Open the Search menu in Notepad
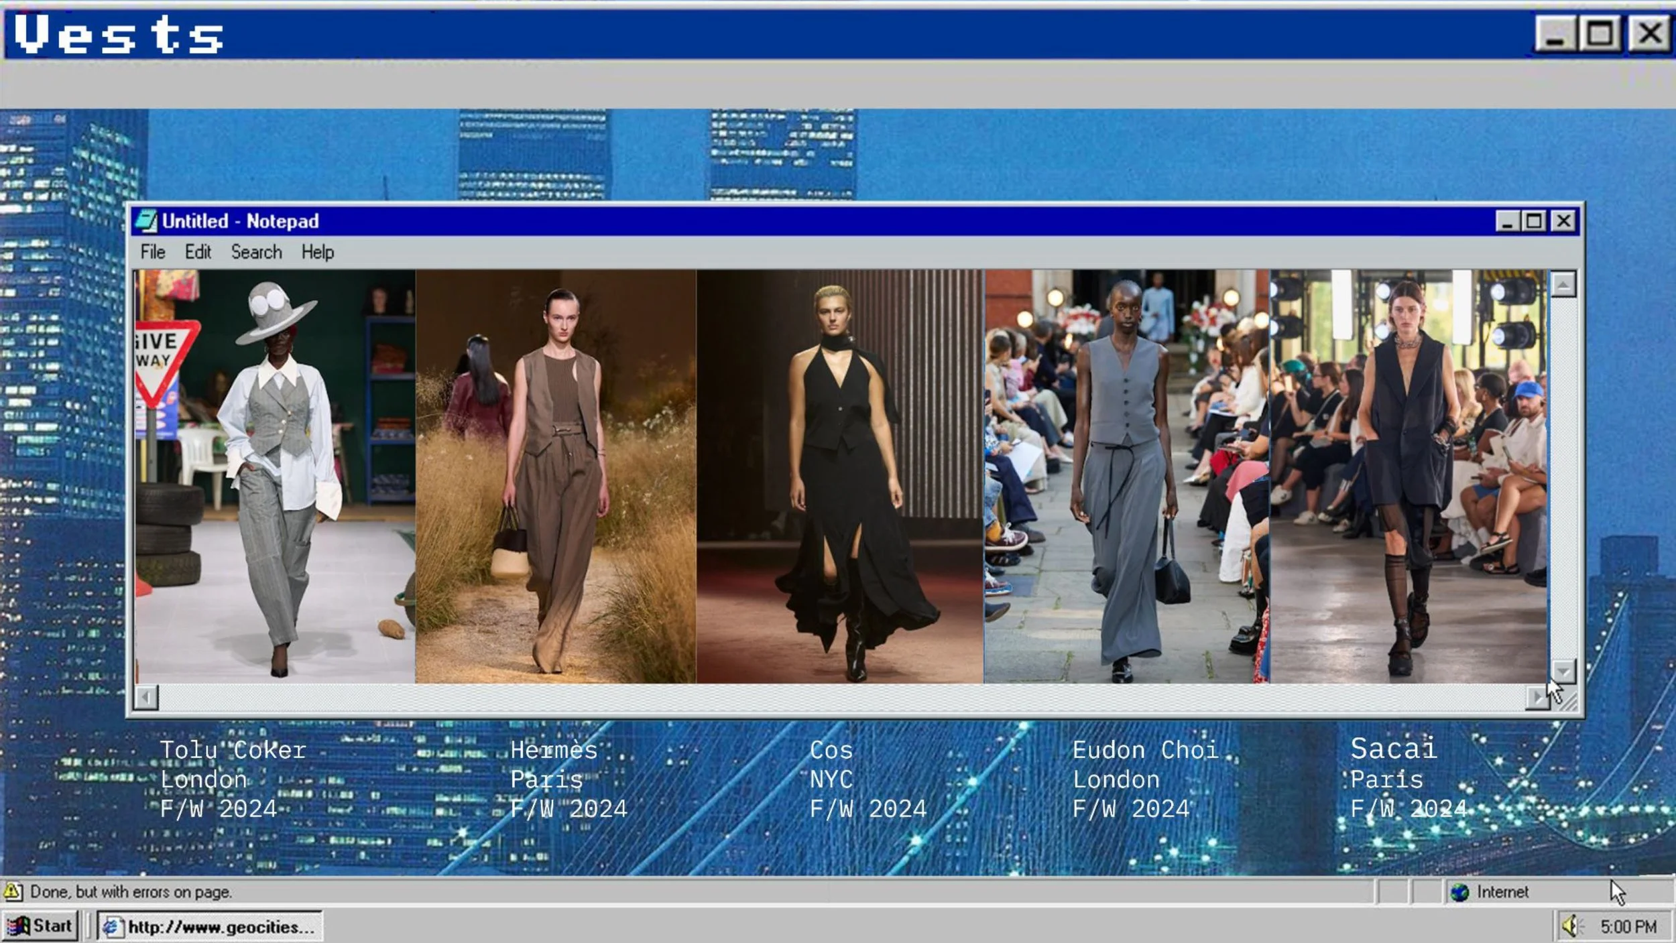Screen dimensions: 1676x943 (256, 252)
